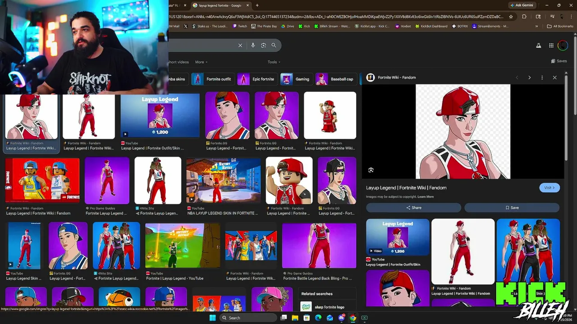The height and width of the screenshot is (324, 577).
Task: Clear the Google search box text
Action: pyautogui.click(x=240, y=45)
